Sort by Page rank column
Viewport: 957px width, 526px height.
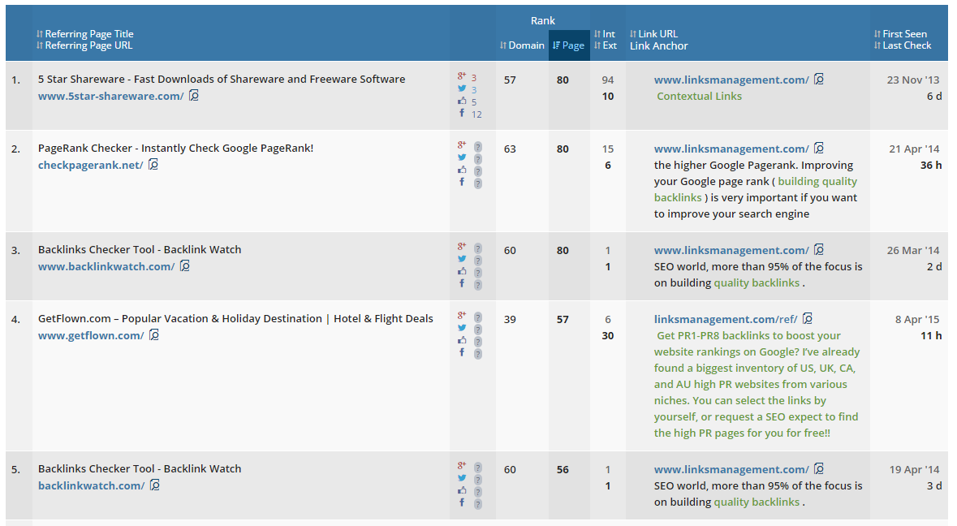(x=569, y=45)
